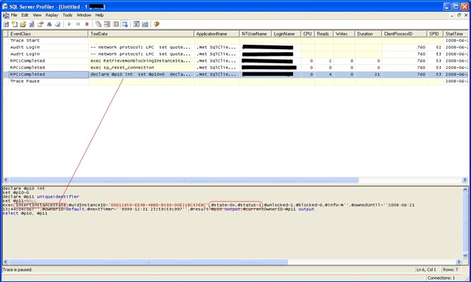Click the Help question mark icon
The width and height of the screenshot is (471, 282).
[x=157, y=24]
